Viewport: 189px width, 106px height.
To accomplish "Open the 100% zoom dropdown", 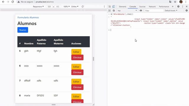I will (66, 6).
